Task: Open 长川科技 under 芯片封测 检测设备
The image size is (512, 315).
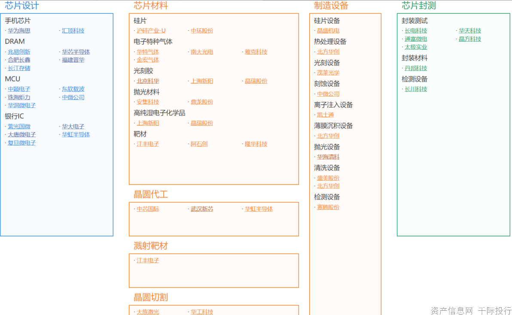Action: click(416, 89)
